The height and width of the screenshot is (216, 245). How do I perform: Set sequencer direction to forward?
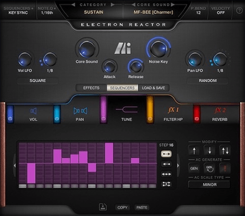tap(166, 154)
